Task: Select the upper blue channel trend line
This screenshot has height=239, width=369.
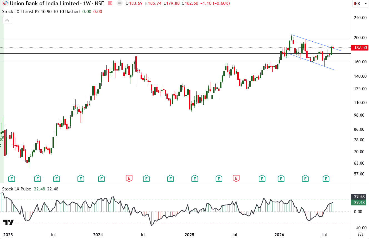Action: [x=316, y=43]
